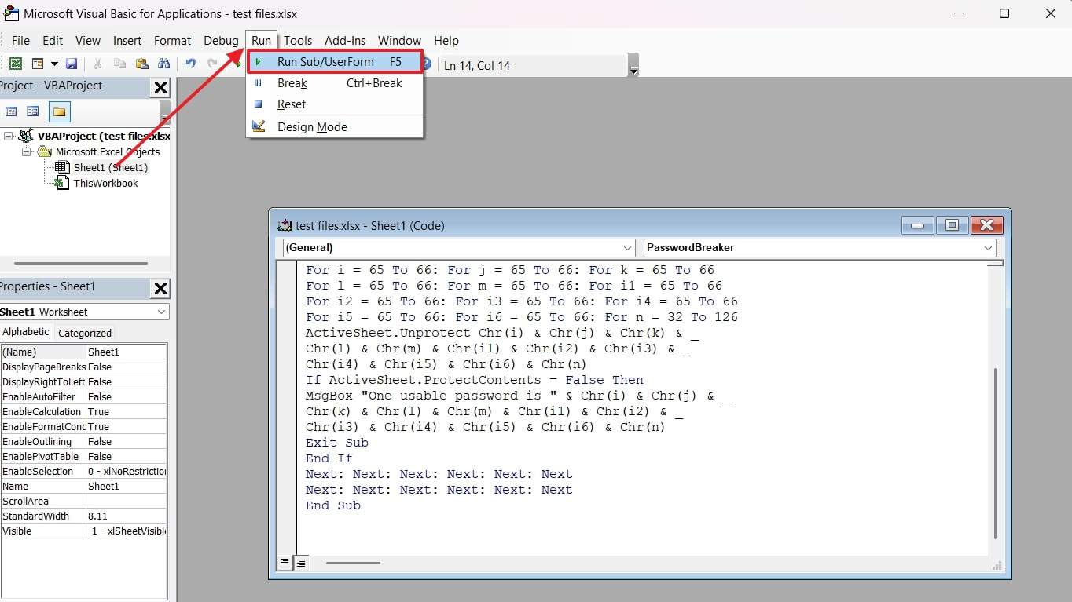Image resolution: width=1072 pixels, height=602 pixels.
Task: Open the (General) object dropdown in code window
Action: 628,248
